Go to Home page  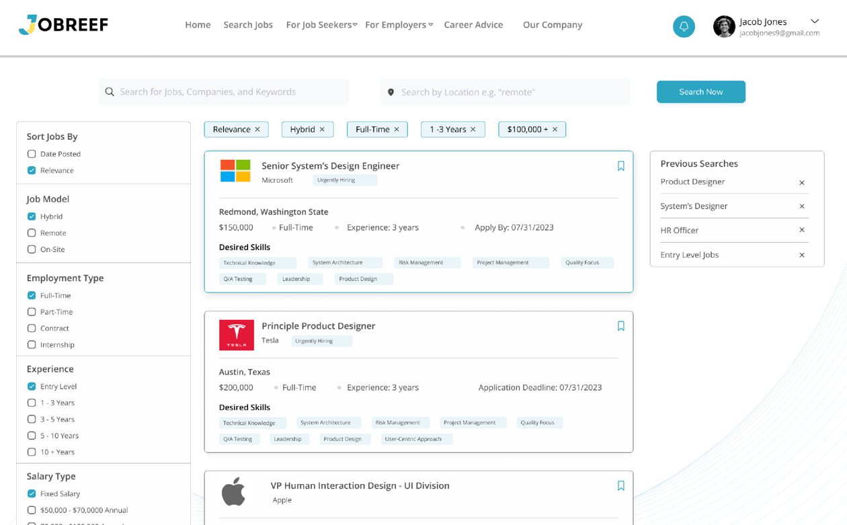198,25
